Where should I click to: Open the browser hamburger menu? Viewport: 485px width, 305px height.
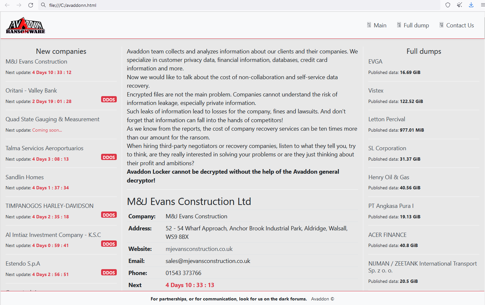coord(483,5)
